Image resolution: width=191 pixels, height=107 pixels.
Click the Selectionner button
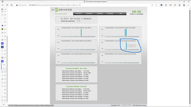point(87,19)
